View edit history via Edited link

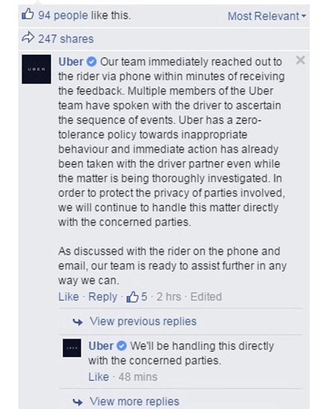point(206,297)
